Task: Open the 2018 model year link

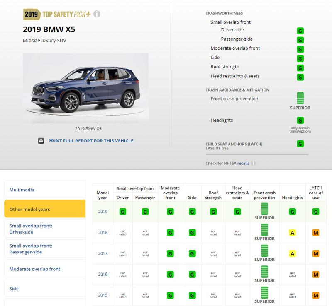Action: click(103, 232)
